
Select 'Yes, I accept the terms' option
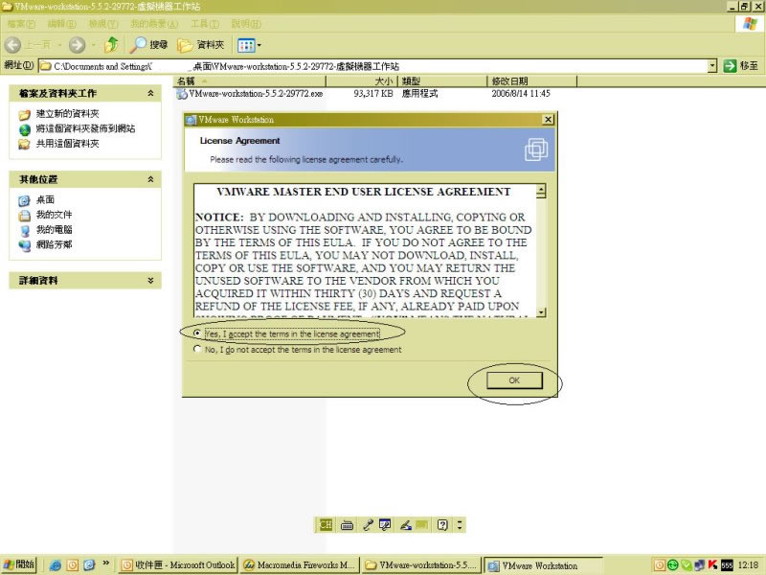click(x=197, y=333)
